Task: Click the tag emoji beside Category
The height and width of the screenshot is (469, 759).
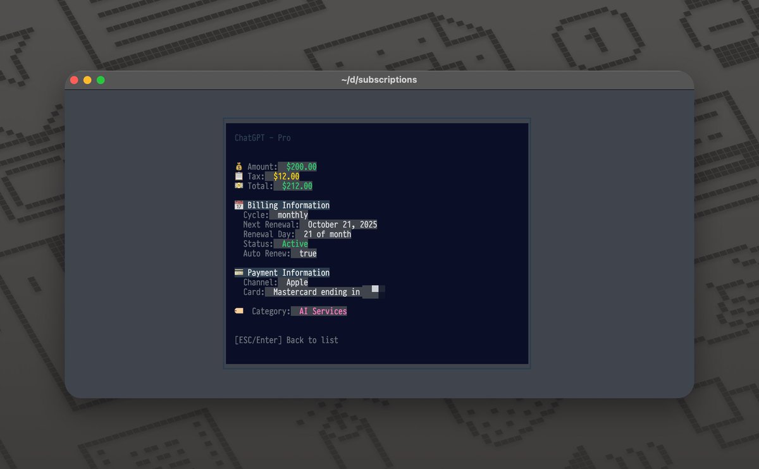Action: (x=238, y=311)
